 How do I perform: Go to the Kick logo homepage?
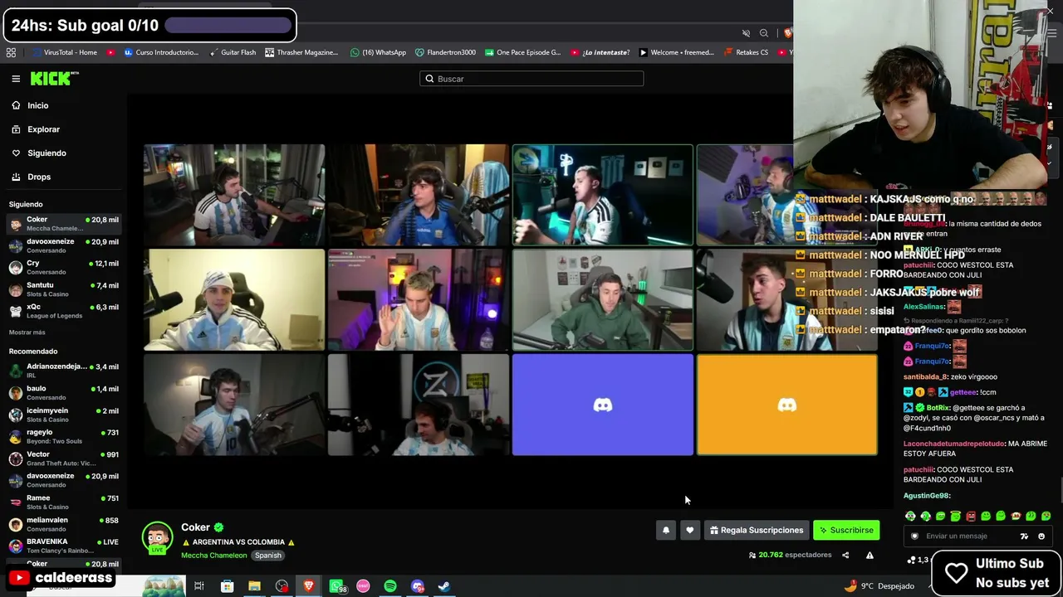tap(54, 79)
